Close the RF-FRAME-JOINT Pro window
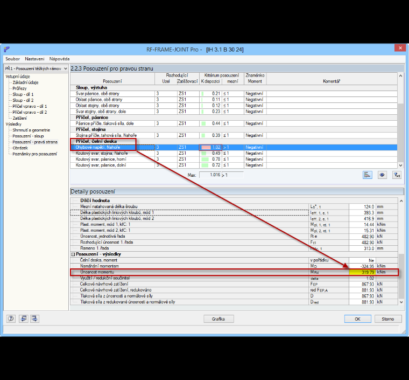 click(400, 47)
